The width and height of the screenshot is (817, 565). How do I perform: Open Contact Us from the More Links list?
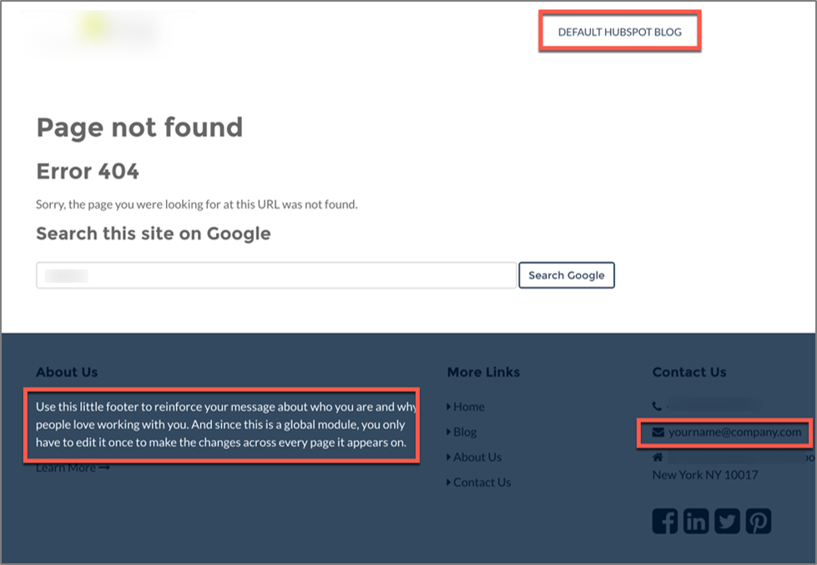pos(482,482)
